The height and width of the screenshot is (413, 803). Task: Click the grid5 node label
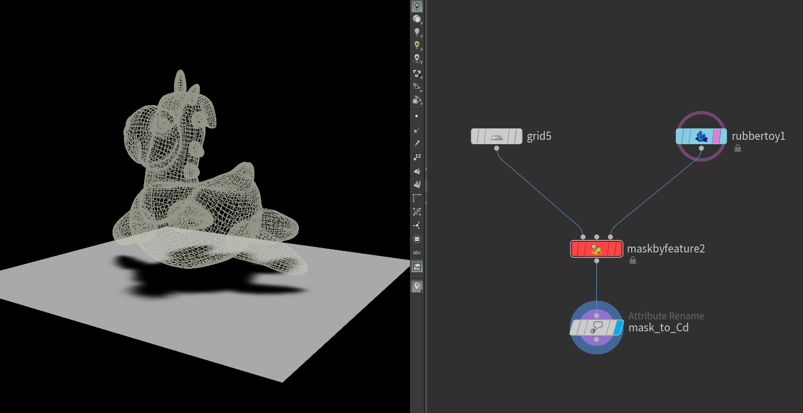coord(539,136)
